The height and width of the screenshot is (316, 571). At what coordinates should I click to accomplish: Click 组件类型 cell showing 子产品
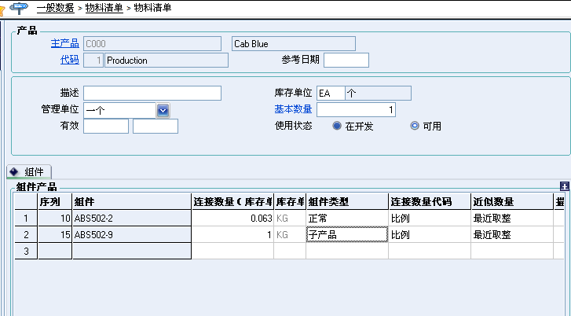click(x=346, y=234)
